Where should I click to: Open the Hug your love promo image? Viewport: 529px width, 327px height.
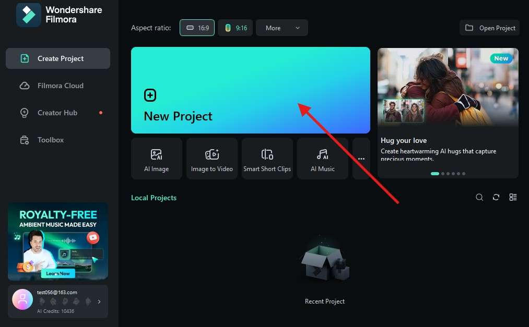click(448, 87)
